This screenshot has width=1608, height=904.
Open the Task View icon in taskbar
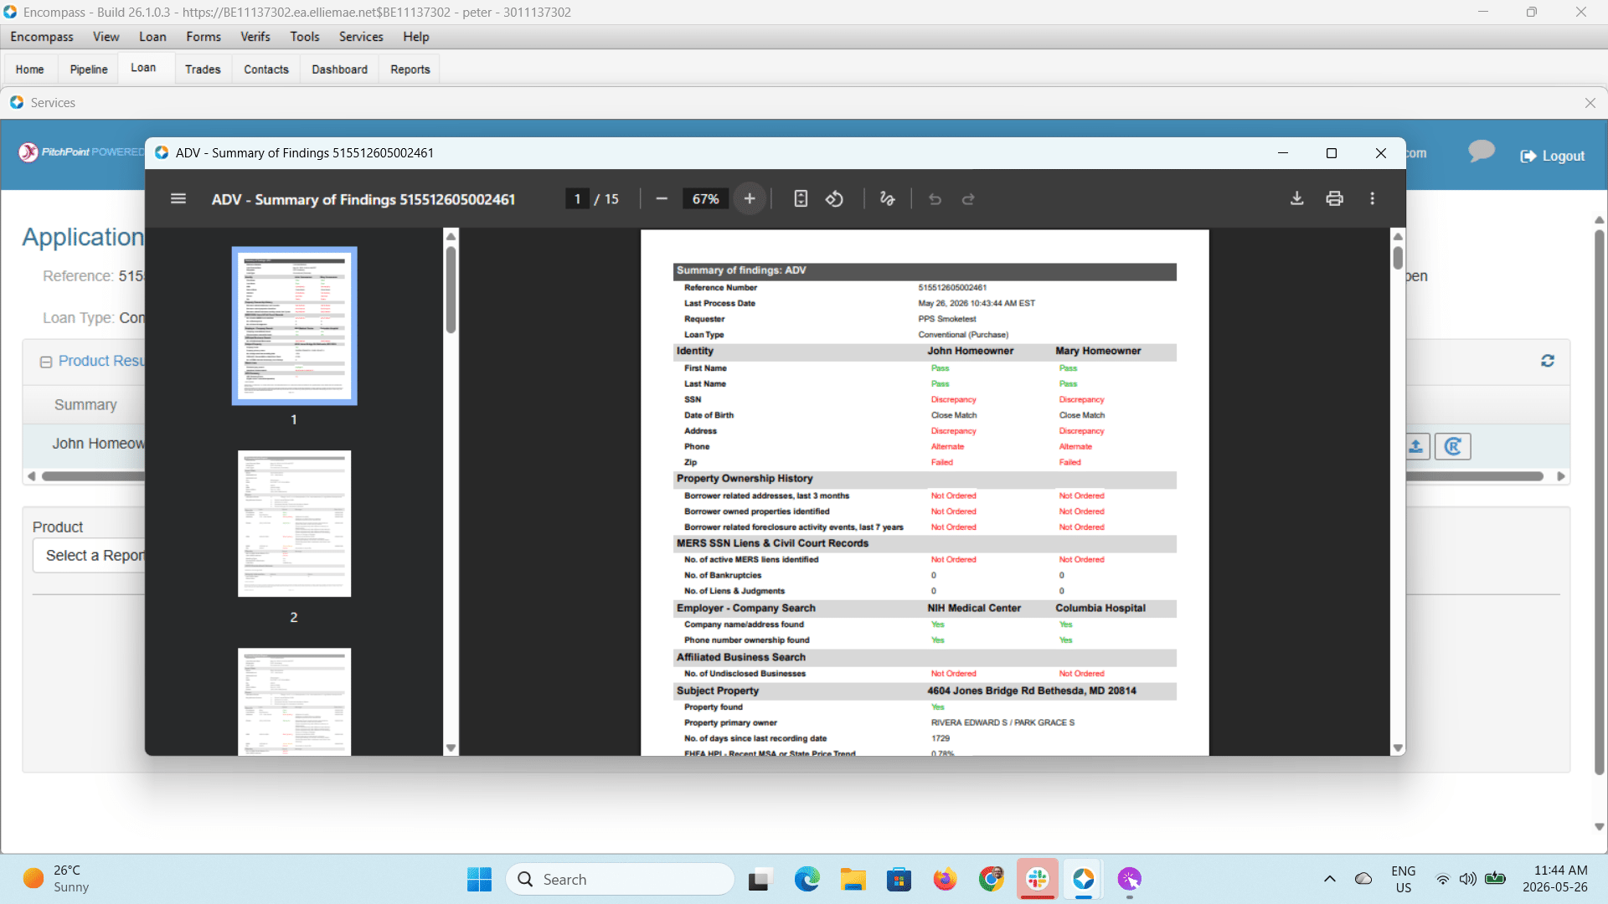[759, 879]
